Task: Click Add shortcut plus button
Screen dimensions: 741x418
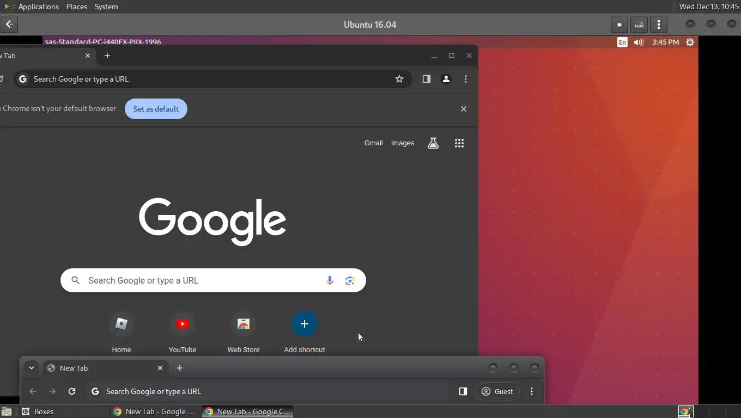Action: [305, 324]
